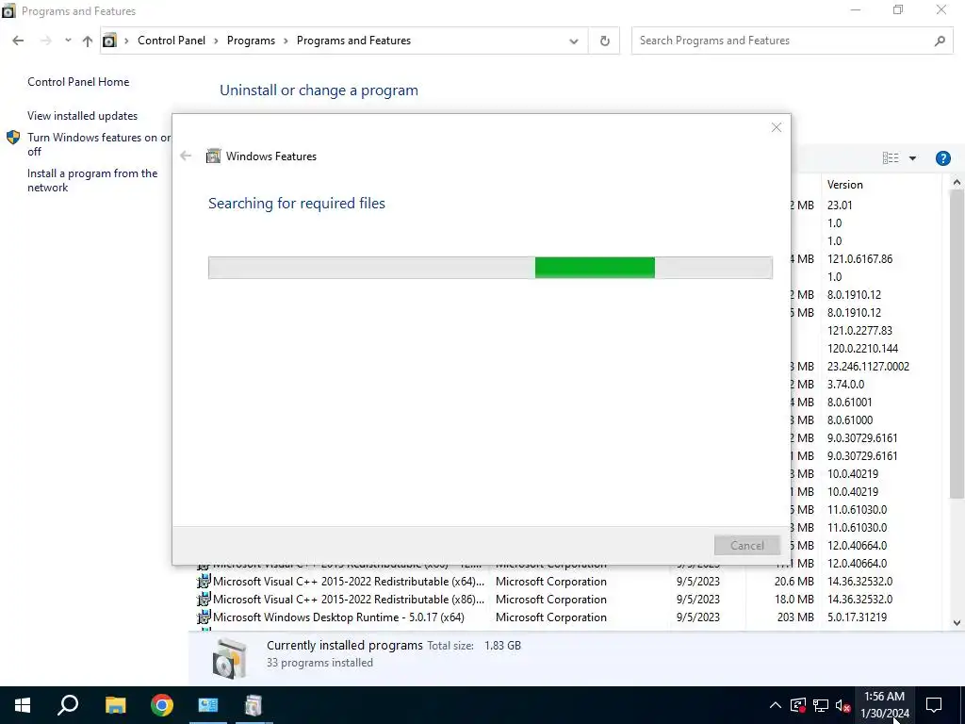This screenshot has height=724, width=965.
Task: Click the shield icon beside Windows features link
Action: (x=13, y=138)
